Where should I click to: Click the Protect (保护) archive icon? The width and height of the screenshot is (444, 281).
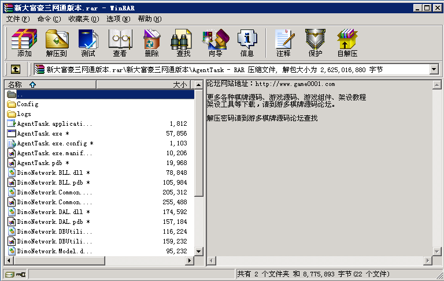click(x=315, y=43)
